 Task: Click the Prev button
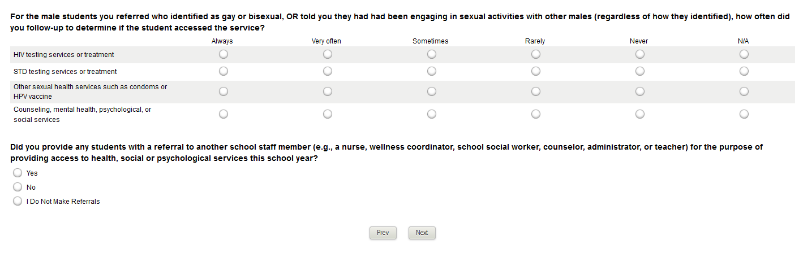tap(383, 233)
